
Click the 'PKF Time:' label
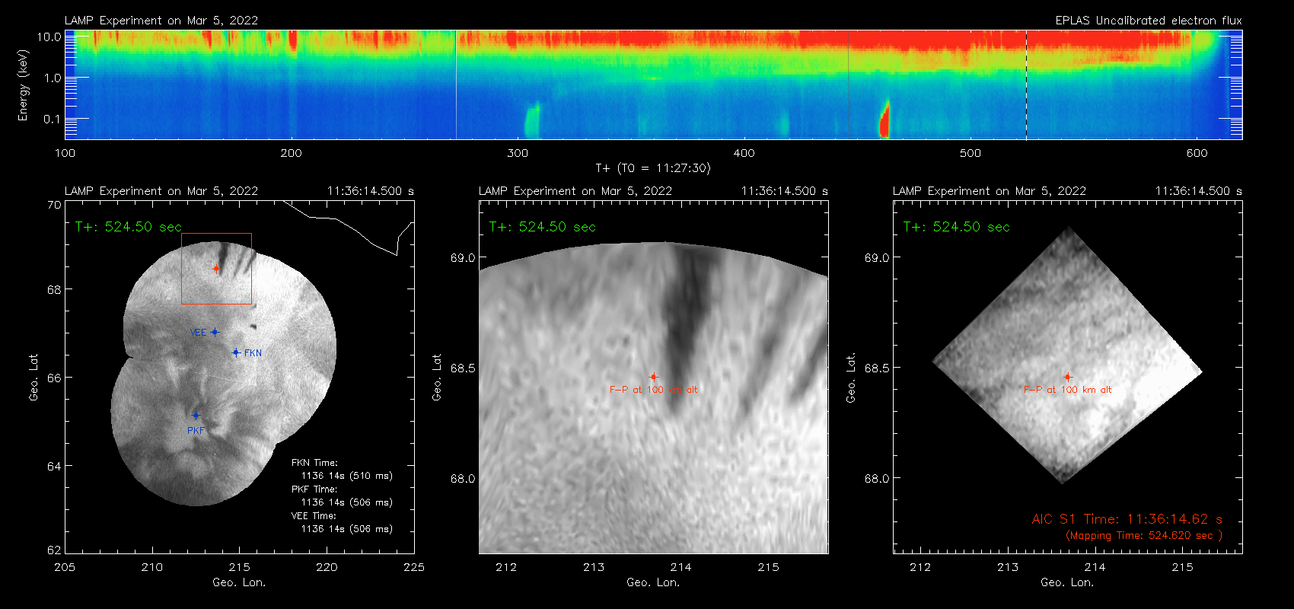tap(314, 489)
